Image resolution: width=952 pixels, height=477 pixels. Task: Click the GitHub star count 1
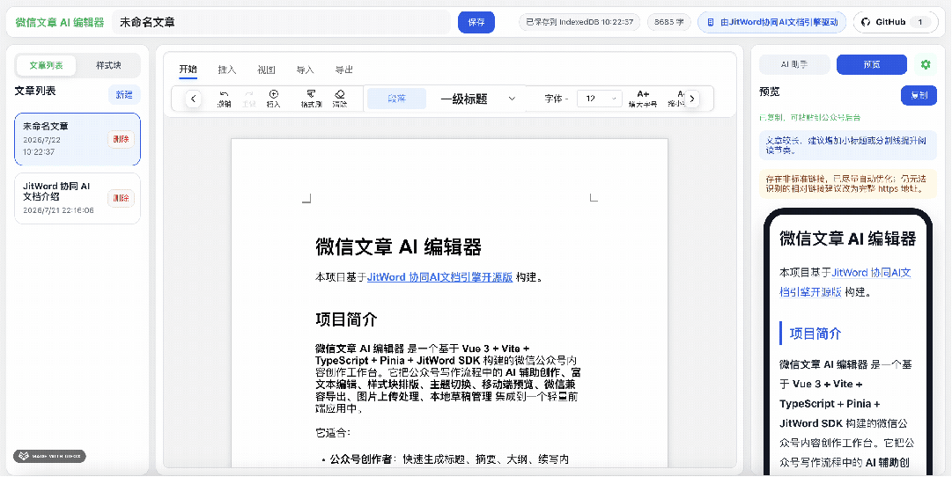click(x=920, y=23)
